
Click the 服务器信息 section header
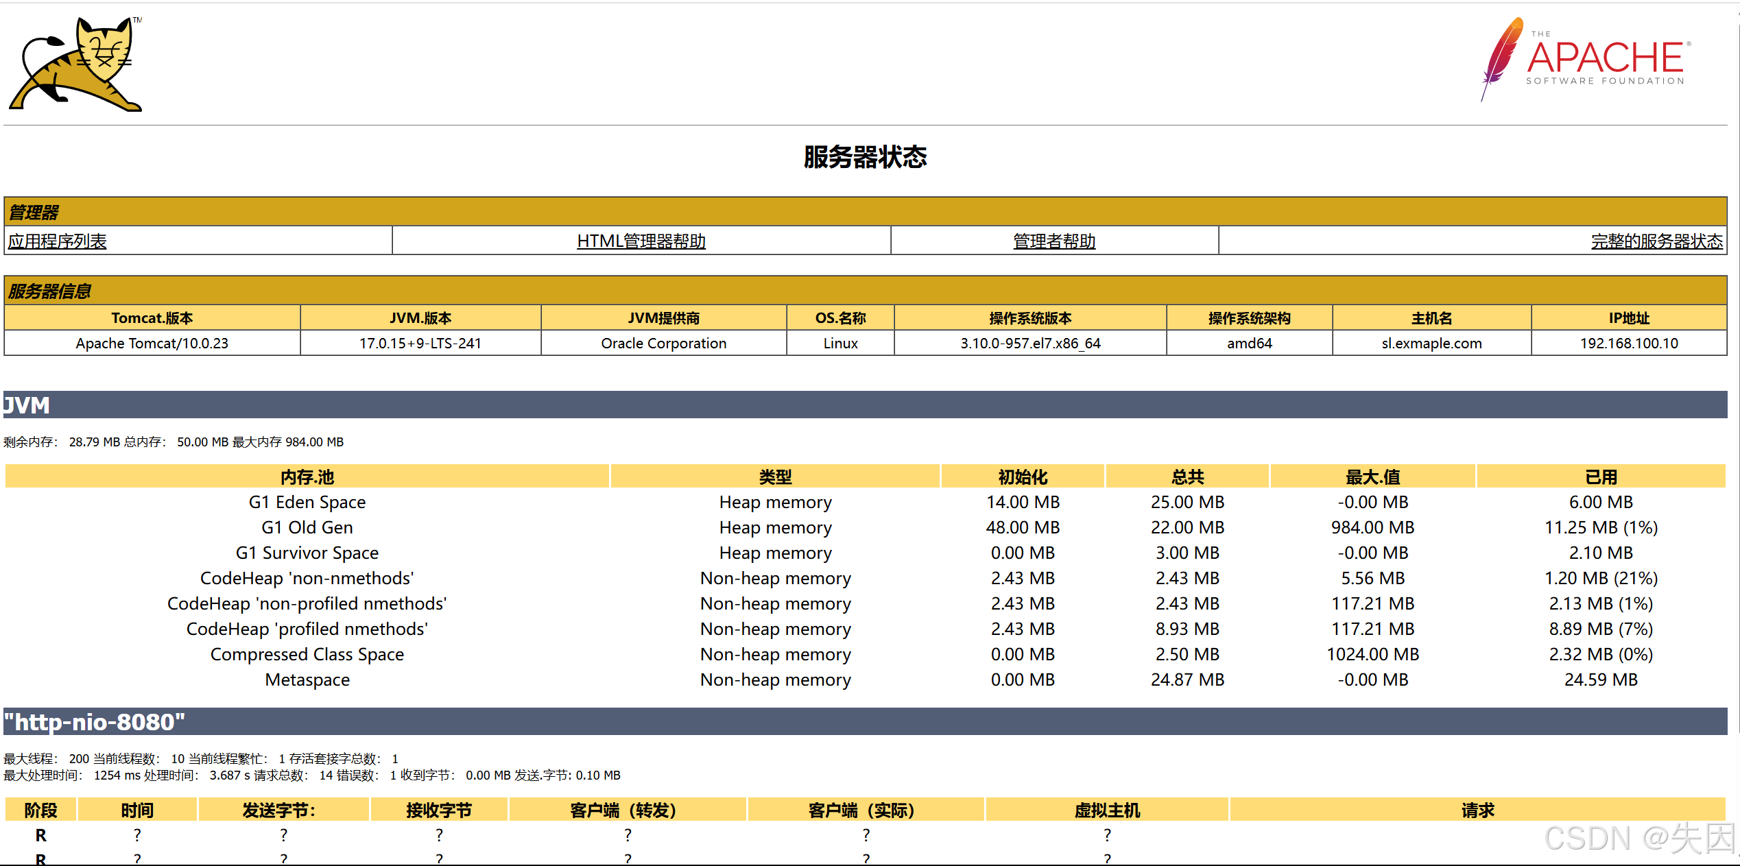865,291
